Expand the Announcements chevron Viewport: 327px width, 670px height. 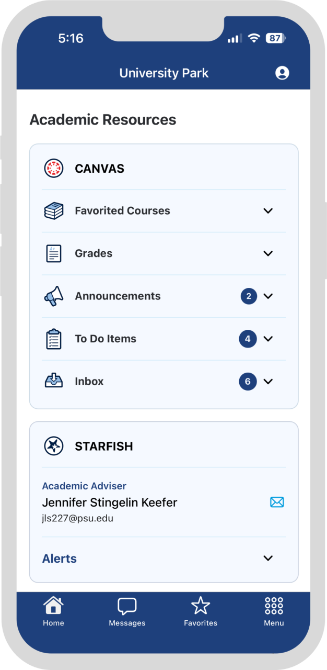[268, 296]
